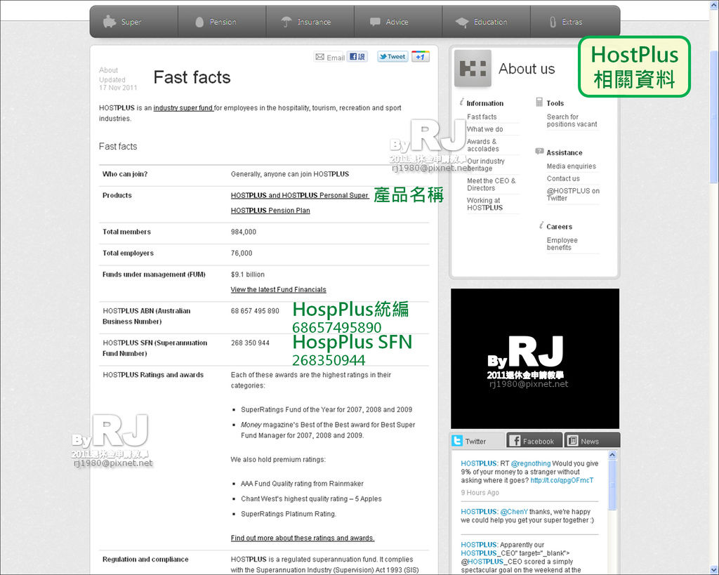The height and width of the screenshot is (575, 719).
Task: Click the HOSTPLUS logo beside About us
Action: (473, 68)
